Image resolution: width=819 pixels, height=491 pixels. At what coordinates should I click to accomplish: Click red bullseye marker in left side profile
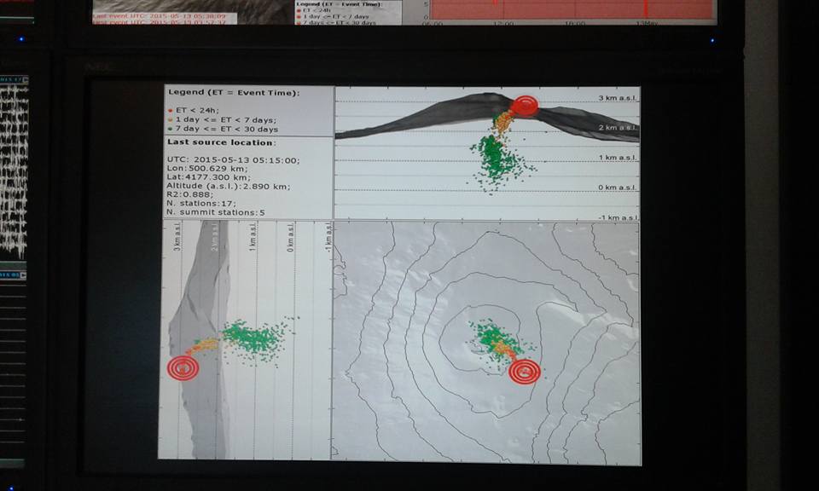point(183,368)
